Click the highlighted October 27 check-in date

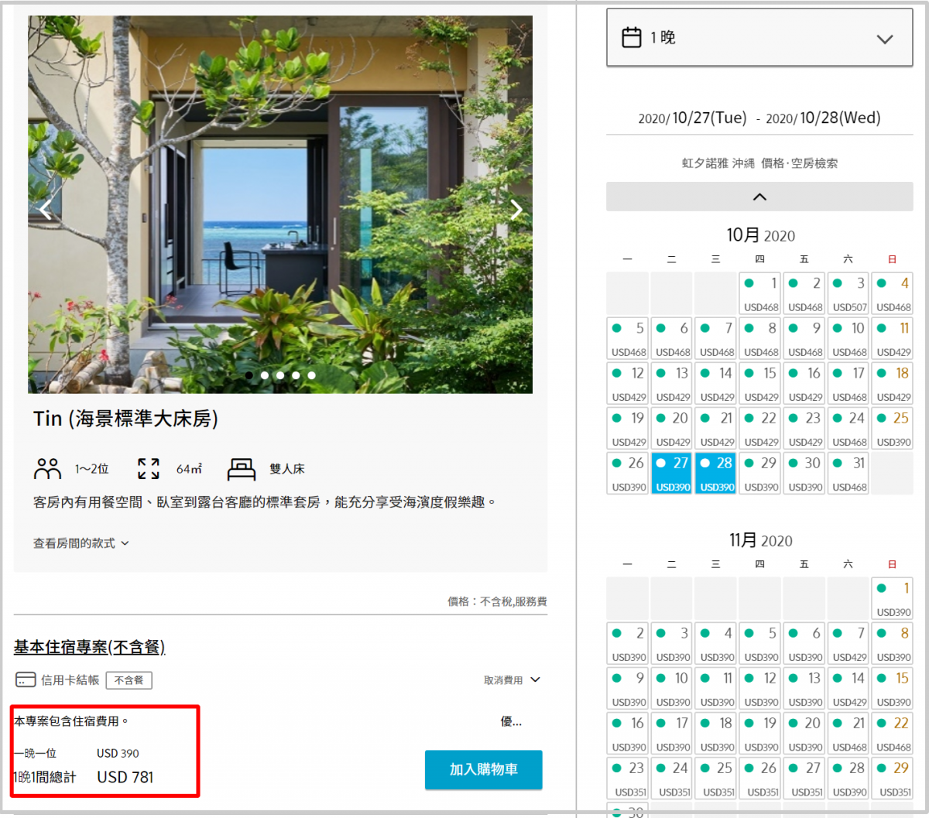coord(671,473)
